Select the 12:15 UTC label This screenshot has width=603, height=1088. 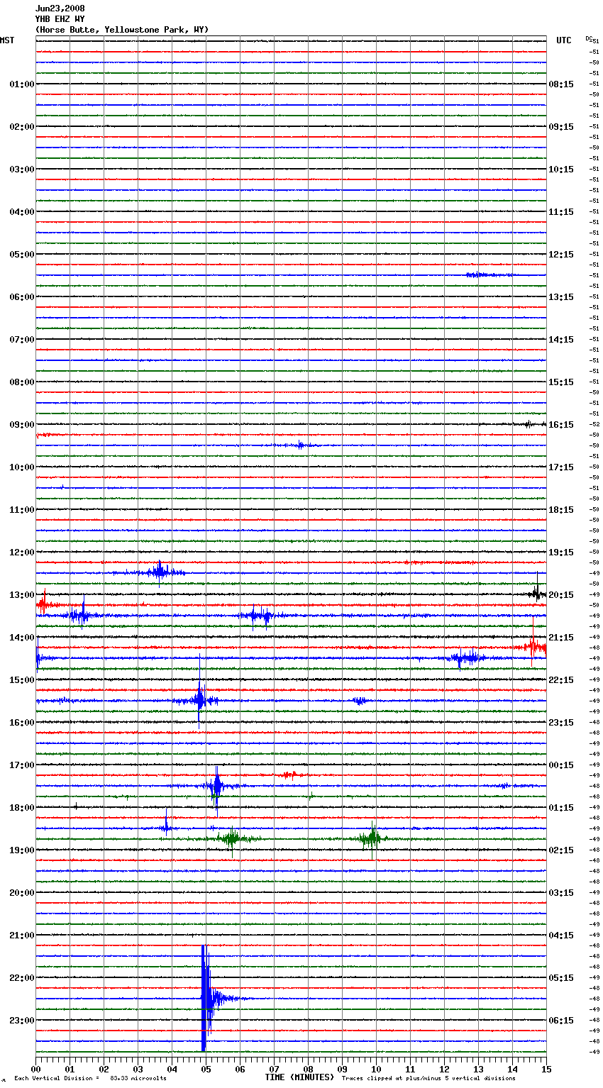tap(561, 255)
